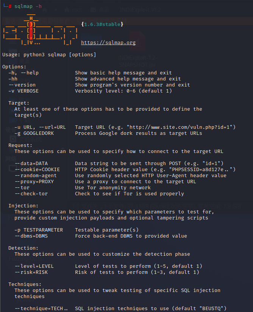253x312 pixels.
Task: Click the --risk=RISK option text
Action: click(31, 272)
